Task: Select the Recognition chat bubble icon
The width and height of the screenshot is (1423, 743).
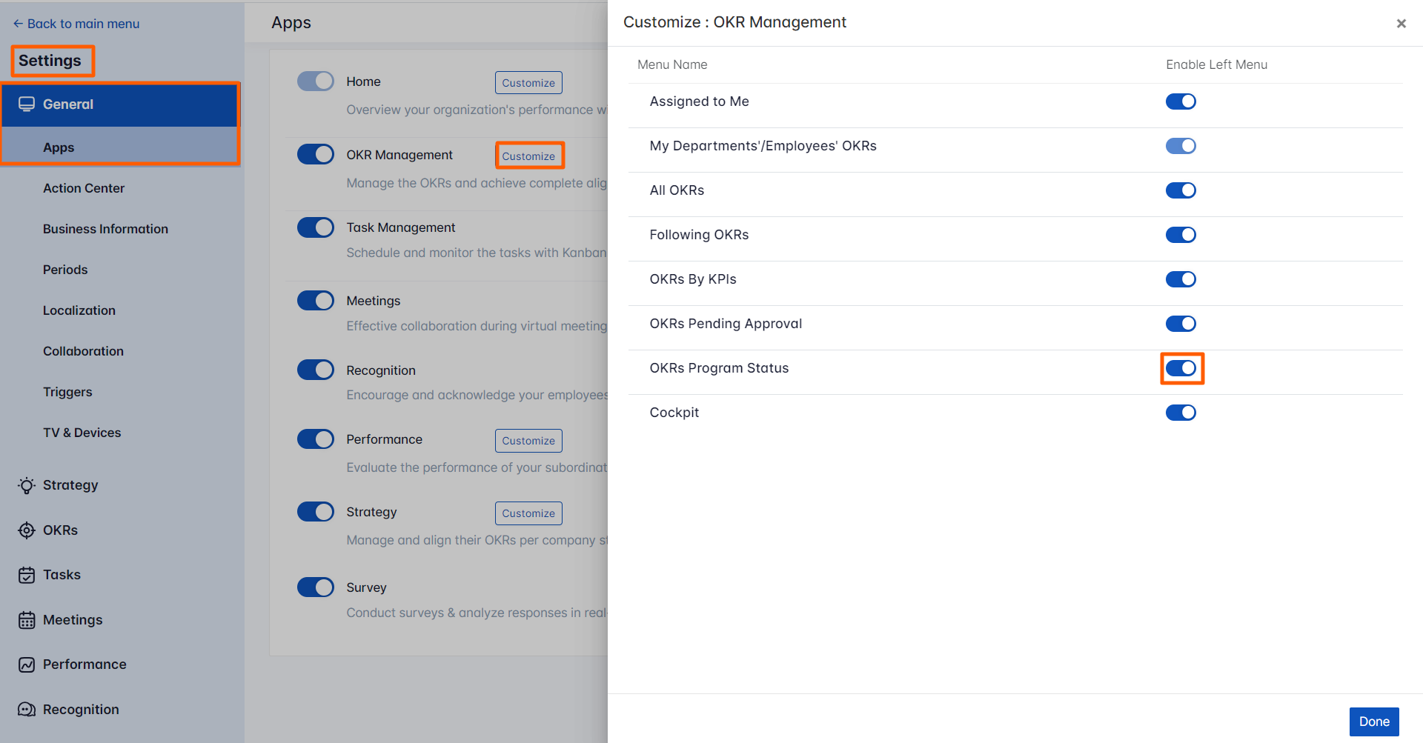Action: [26, 709]
